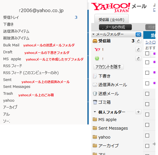
Task: Click the Yahoo! JAPAN logo
Action: pyautogui.click(x=111, y=8)
